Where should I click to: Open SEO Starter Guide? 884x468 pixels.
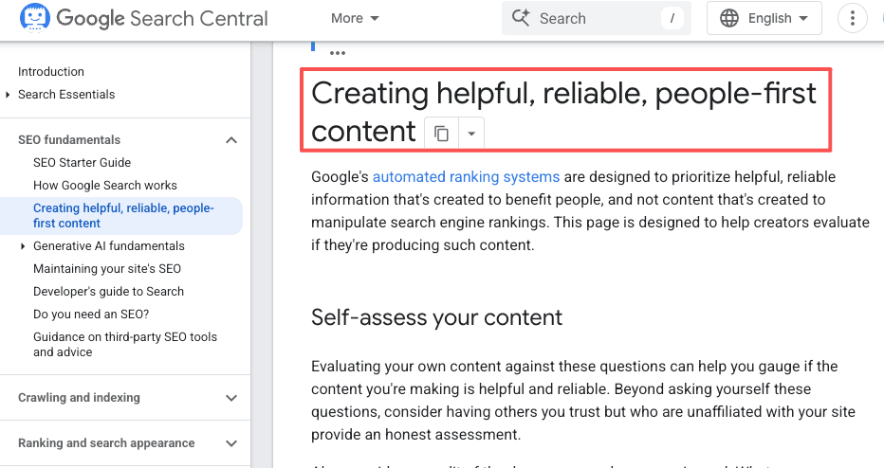(x=82, y=163)
